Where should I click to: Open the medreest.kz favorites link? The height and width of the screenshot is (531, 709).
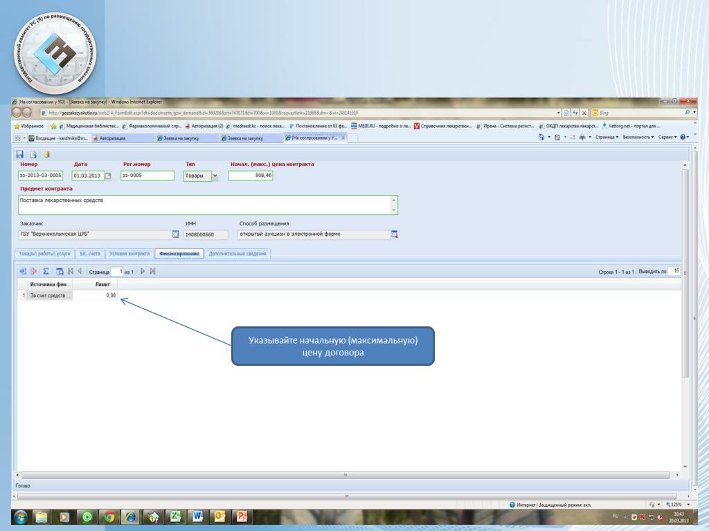pyautogui.click(x=255, y=126)
